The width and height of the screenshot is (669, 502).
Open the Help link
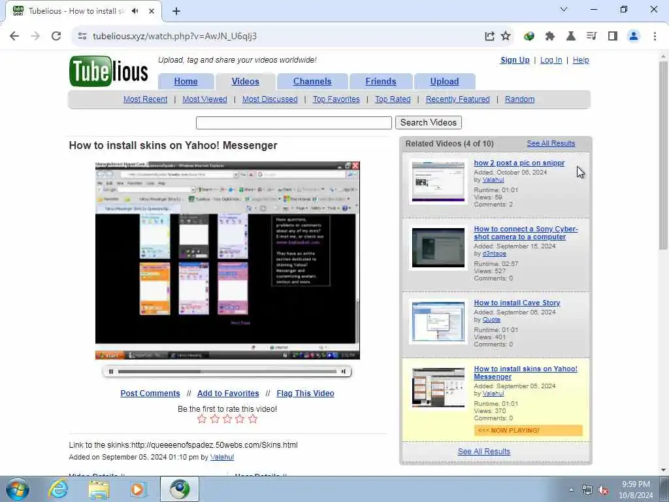581,60
